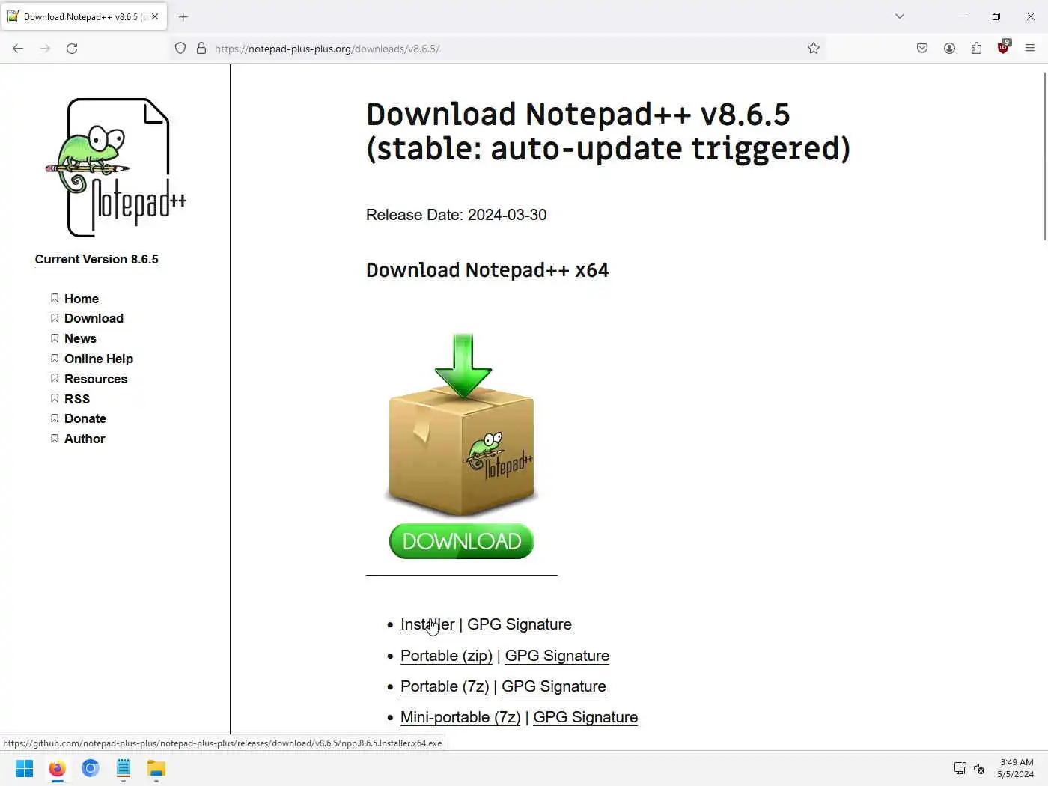
Task: Click the Portable (zip) link
Action: pyautogui.click(x=446, y=656)
